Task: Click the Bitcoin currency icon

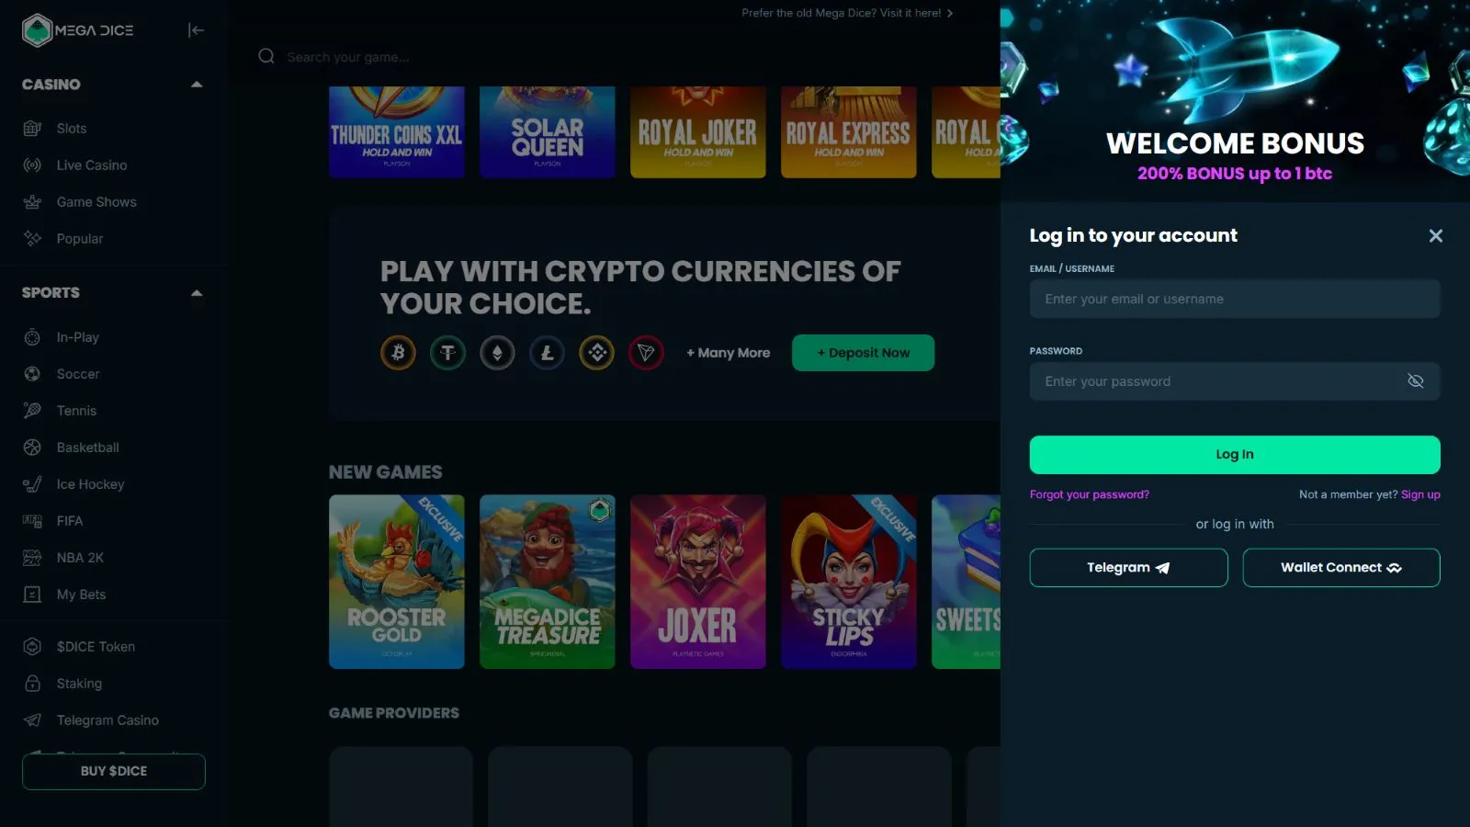Action: 398,353
